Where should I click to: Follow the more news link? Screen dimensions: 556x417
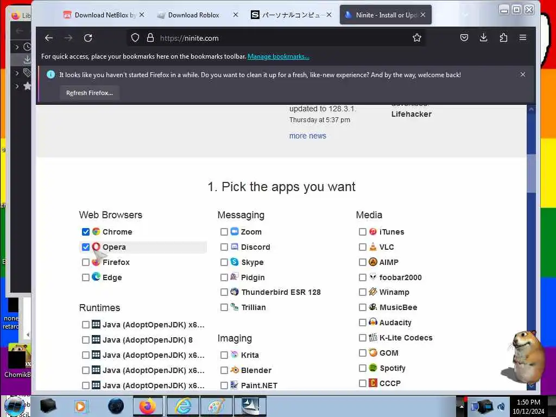coord(307,136)
